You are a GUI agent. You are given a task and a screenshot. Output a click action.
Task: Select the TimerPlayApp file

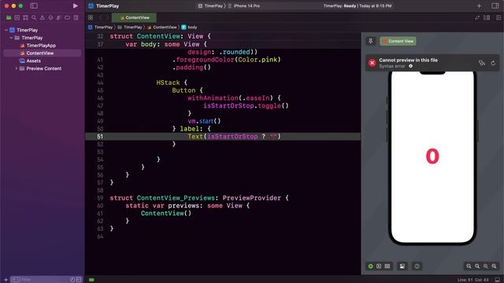pos(41,46)
